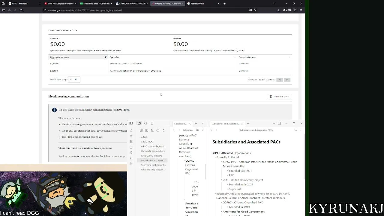Go to the previous results page arrow
Screen dimensions: 384x216
click(x=280, y=80)
